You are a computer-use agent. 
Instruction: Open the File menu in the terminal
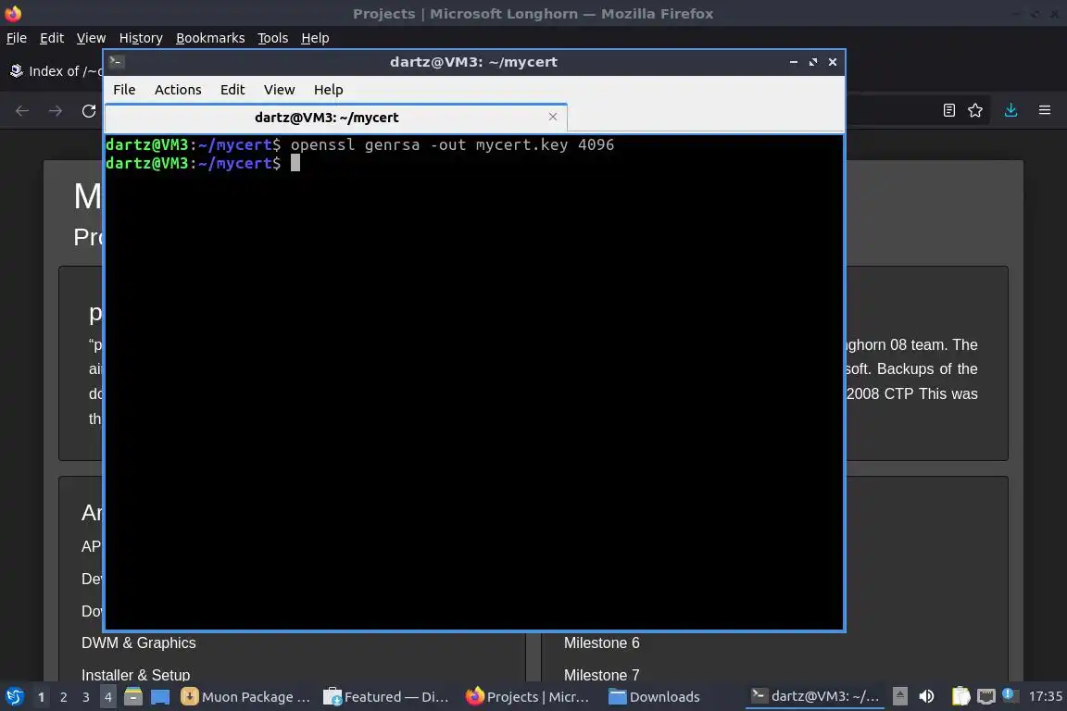124,90
